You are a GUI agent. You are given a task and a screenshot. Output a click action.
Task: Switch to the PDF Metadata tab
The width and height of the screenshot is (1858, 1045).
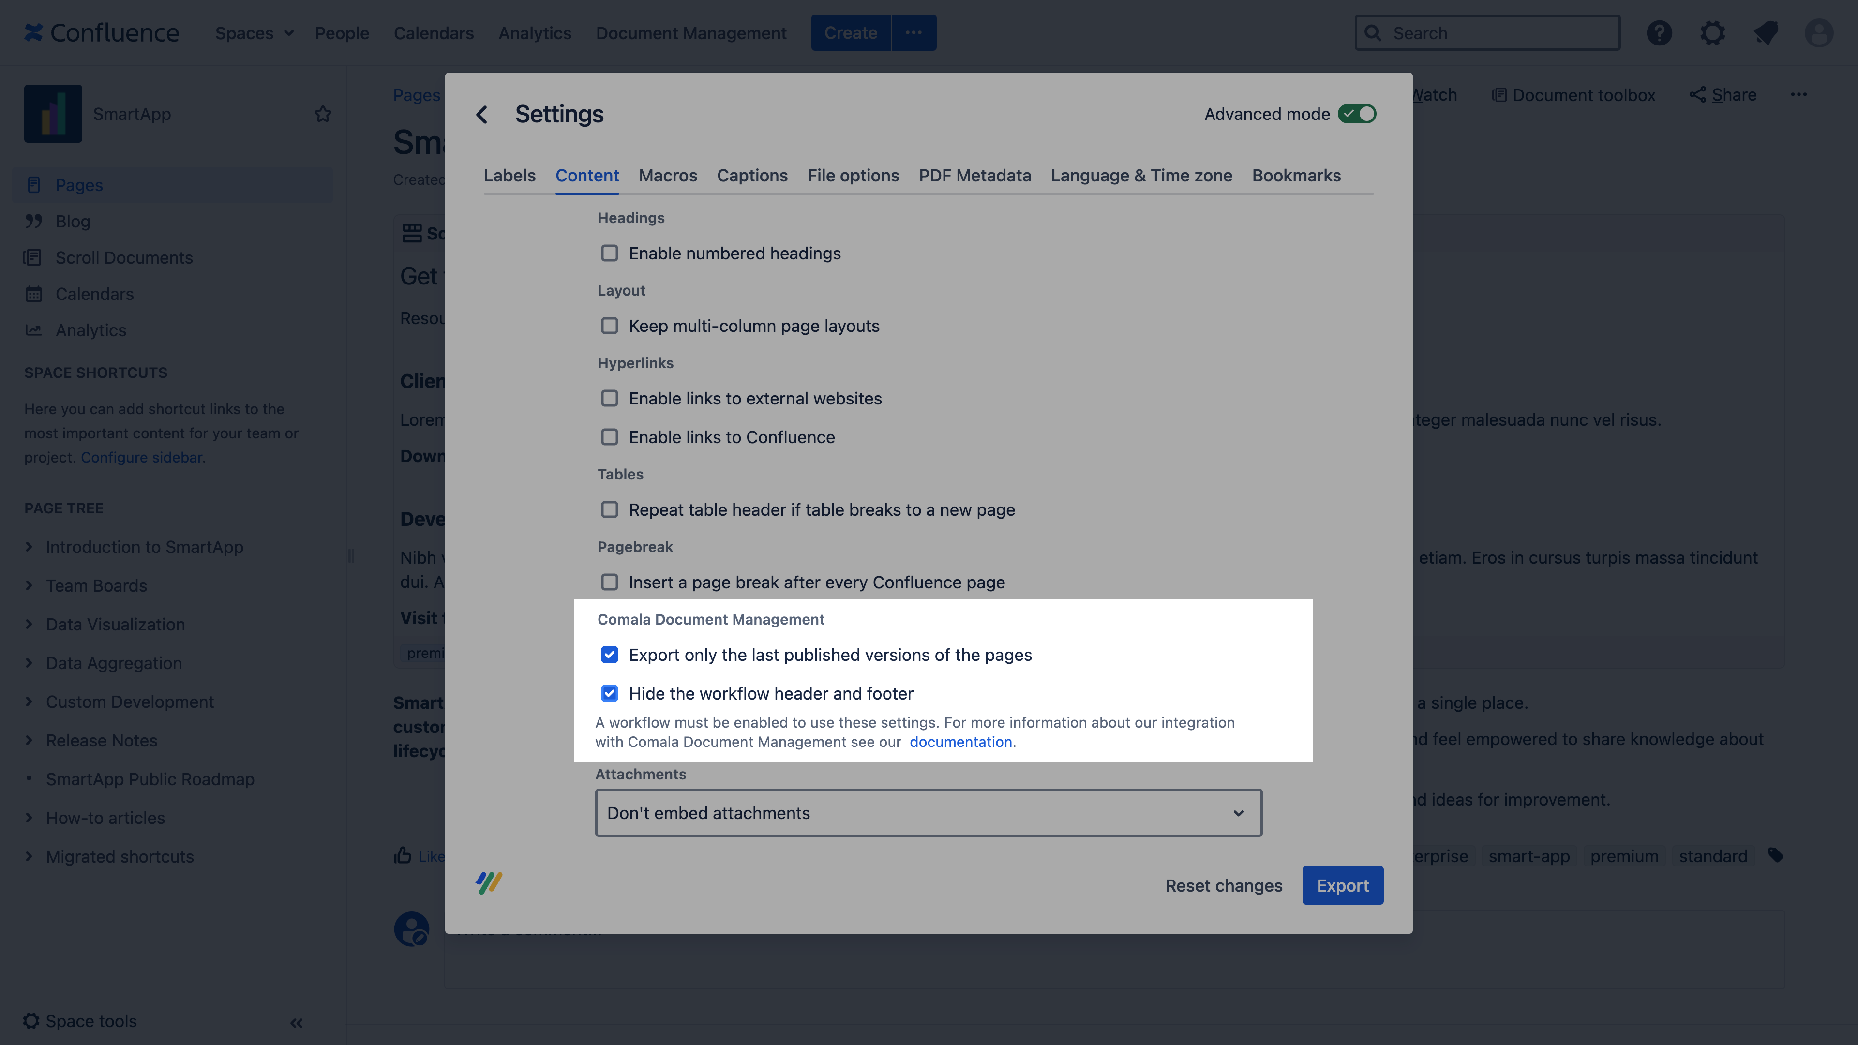point(974,175)
